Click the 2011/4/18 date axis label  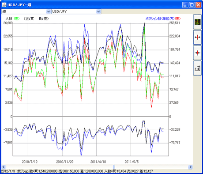pyautogui.click(x=98, y=162)
